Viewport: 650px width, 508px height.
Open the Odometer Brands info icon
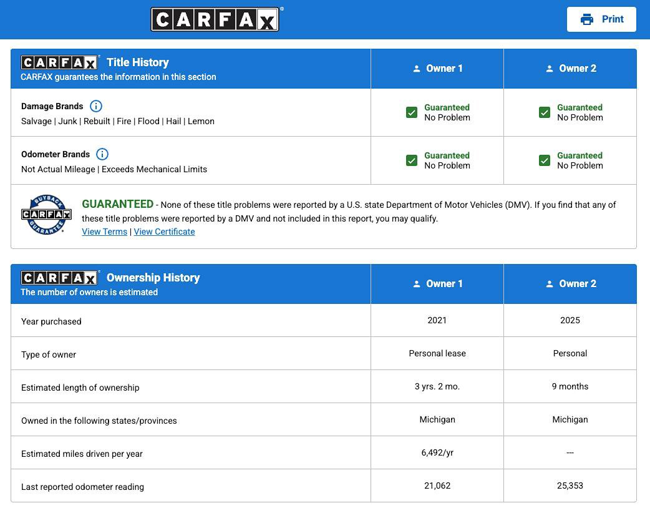(x=102, y=154)
